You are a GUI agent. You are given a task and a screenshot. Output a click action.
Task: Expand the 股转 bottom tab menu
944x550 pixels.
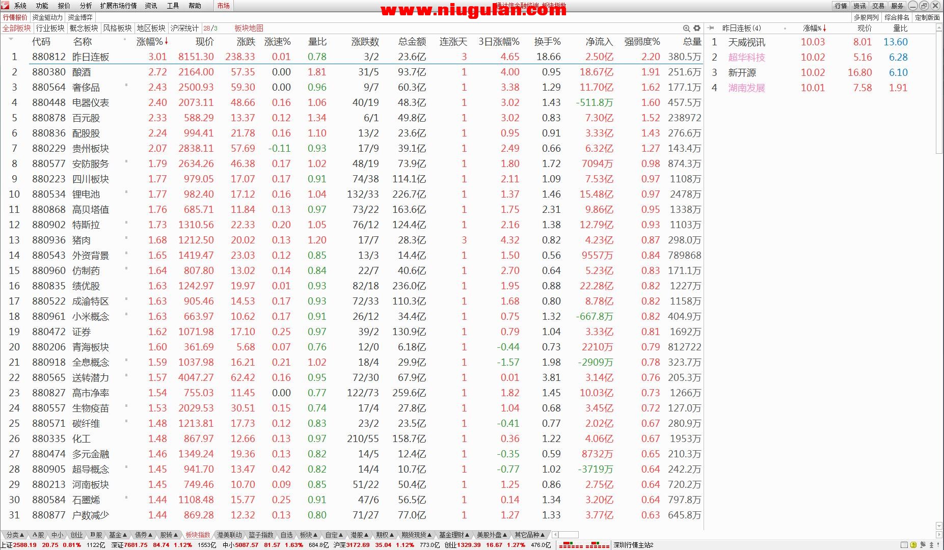(169, 535)
